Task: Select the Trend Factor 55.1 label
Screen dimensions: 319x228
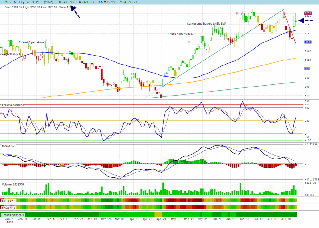Action: [x=13, y=215]
